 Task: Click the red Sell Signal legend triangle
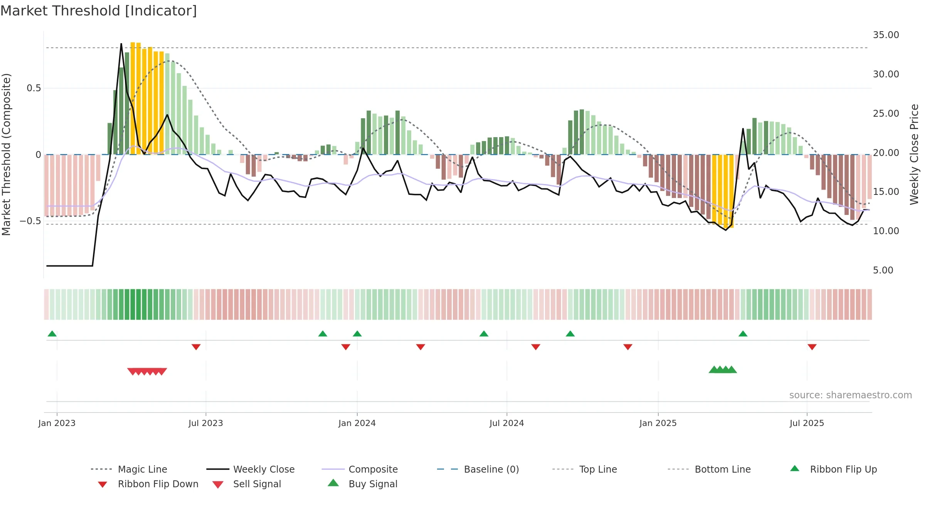pos(218,485)
